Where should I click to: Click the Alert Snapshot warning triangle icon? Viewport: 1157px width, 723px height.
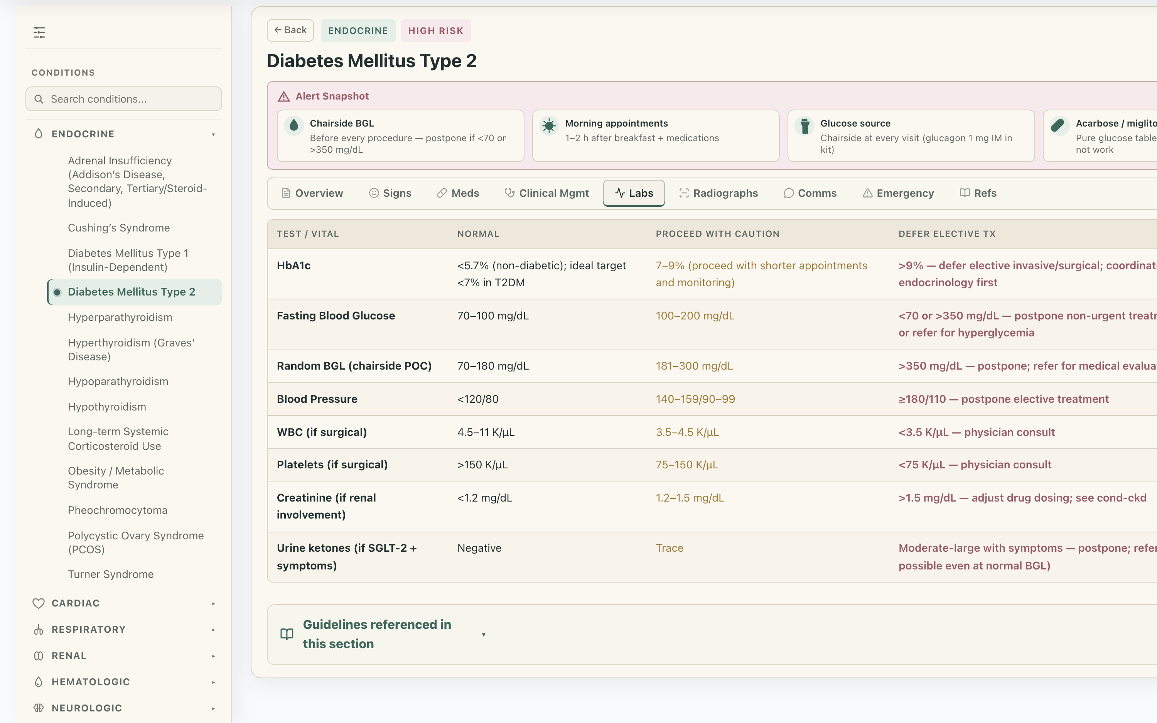click(x=284, y=96)
